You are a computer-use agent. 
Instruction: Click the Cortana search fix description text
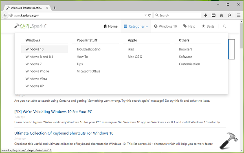pyautogui.click(x=112, y=101)
